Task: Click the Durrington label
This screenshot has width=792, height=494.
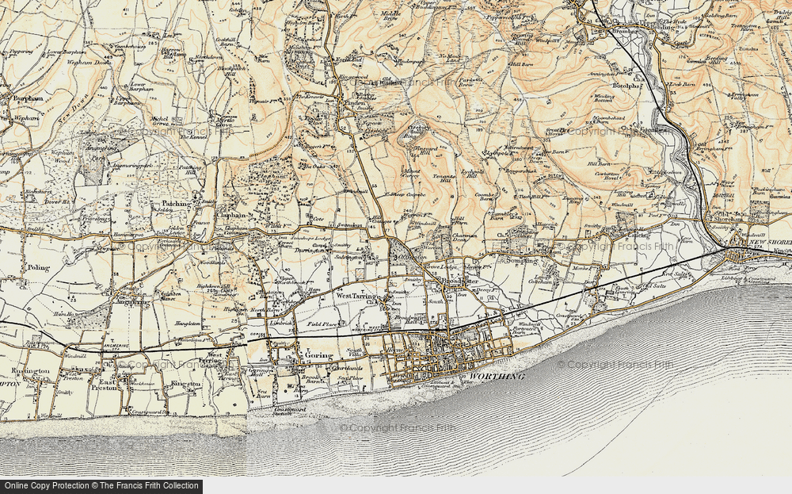Action: [309, 251]
